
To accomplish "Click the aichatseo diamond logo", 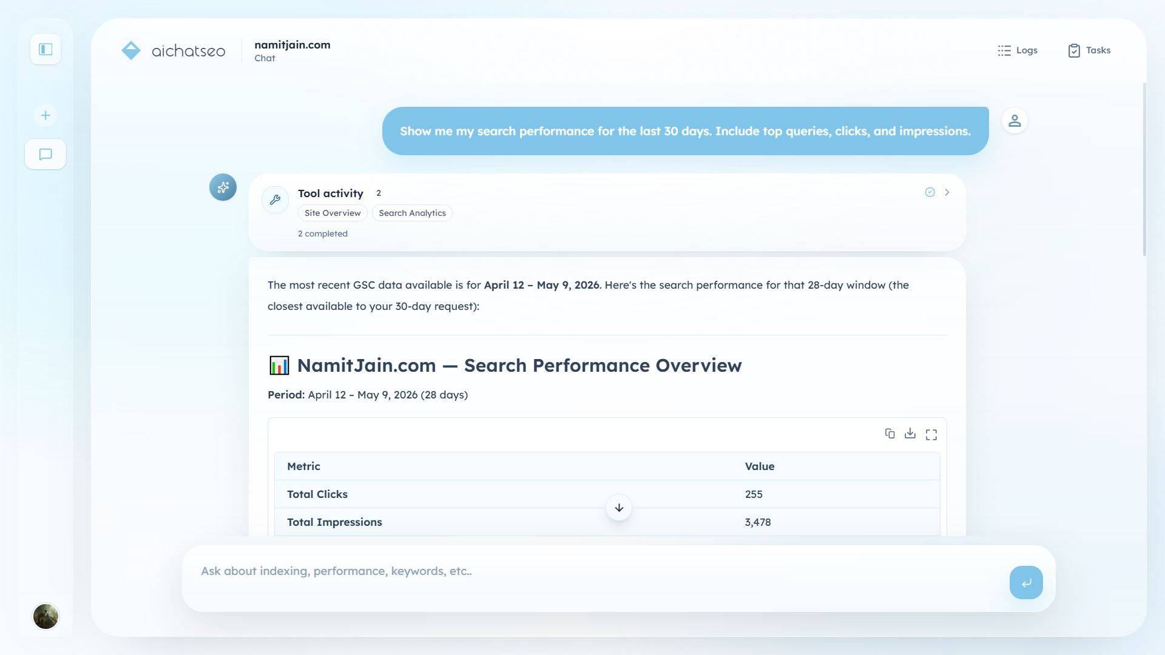I will click(x=131, y=50).
